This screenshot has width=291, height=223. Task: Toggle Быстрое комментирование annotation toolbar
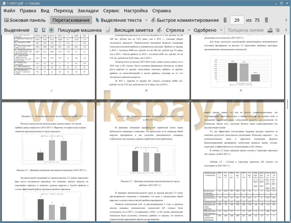point(185,20)
